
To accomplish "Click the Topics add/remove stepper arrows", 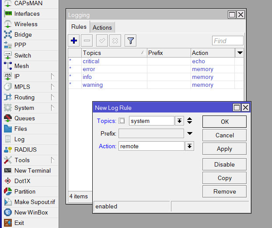I will 189,121.
